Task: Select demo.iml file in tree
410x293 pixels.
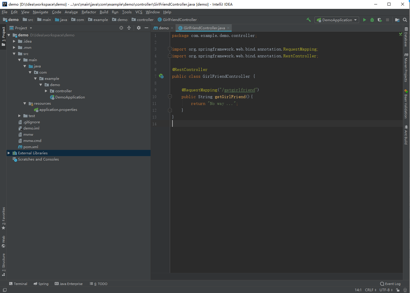Action: 29,128
